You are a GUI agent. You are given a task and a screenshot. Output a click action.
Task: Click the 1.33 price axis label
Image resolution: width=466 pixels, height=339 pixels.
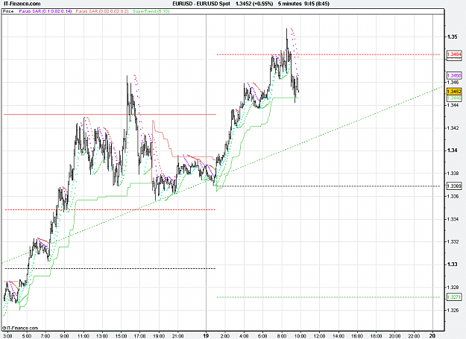click(x=452, y=264)
